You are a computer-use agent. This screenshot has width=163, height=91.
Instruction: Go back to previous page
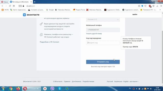pos(2,6)
